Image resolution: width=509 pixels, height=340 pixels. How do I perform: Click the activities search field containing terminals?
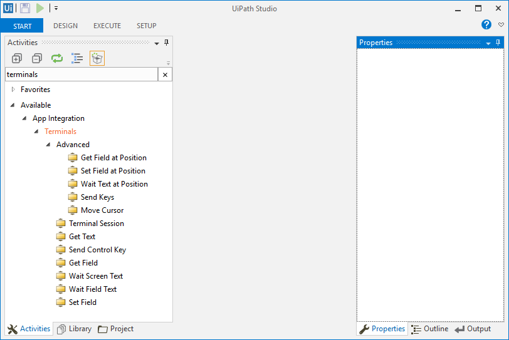(81, 75)
